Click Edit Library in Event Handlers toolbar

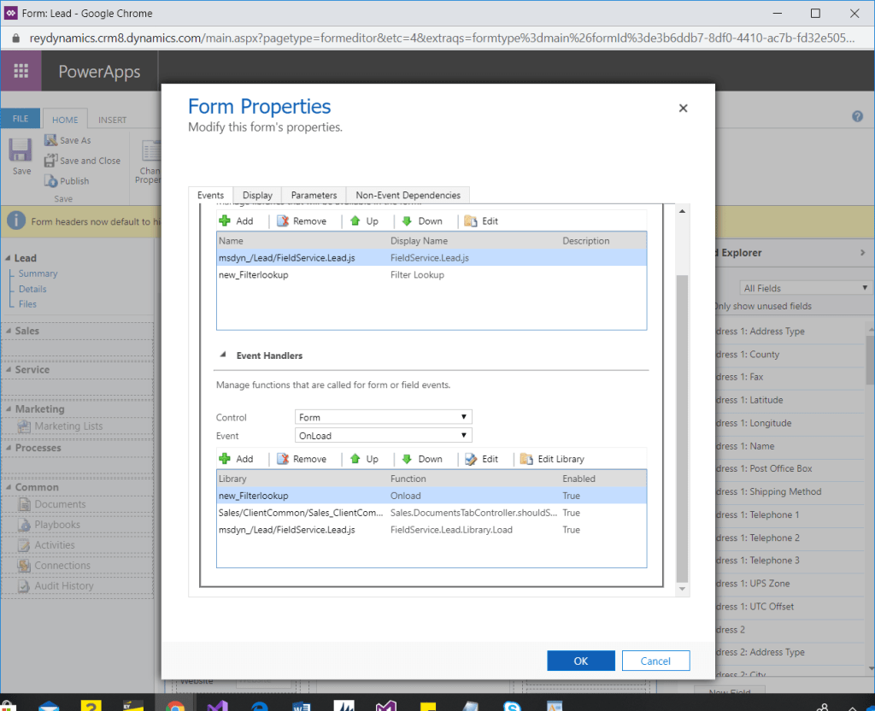pos(552,459)
